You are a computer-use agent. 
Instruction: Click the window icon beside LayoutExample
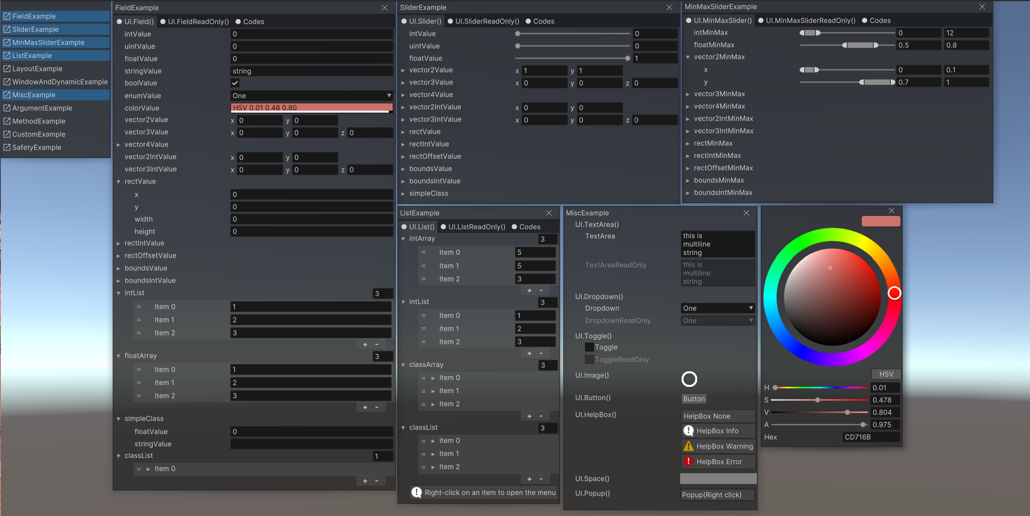pos(7,69)
